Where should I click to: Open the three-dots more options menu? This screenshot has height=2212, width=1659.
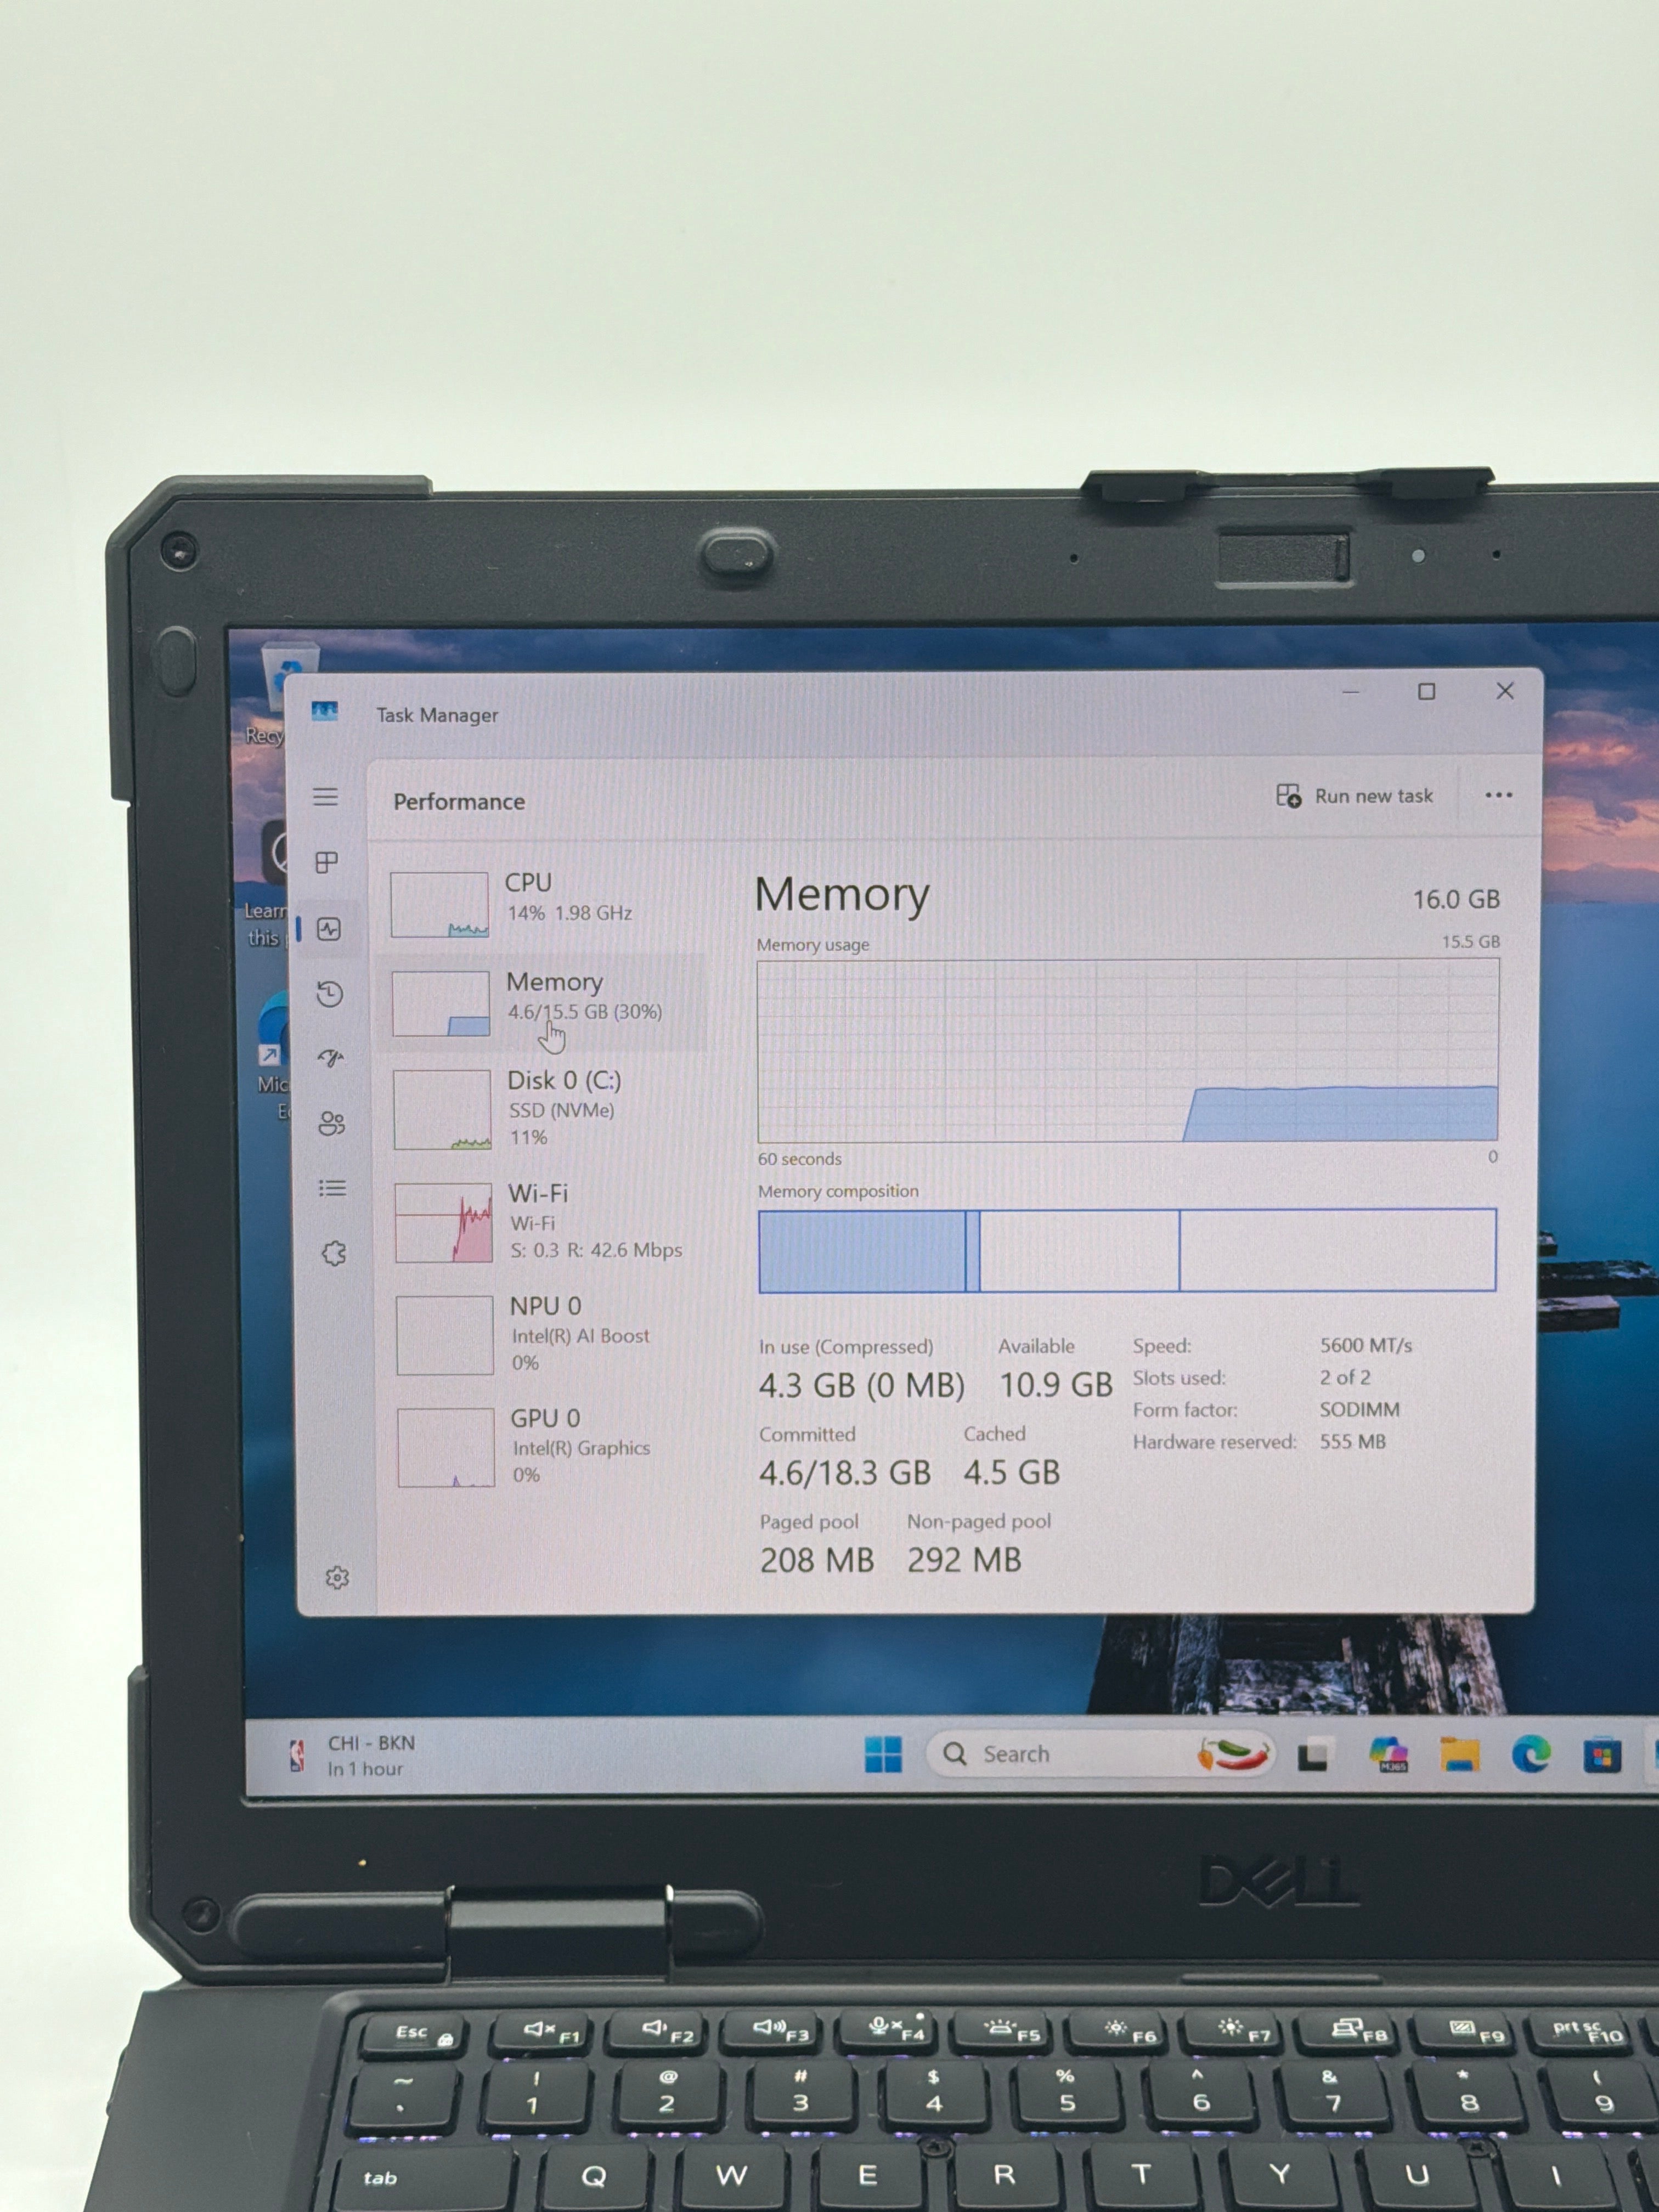tap(1498, 795)
